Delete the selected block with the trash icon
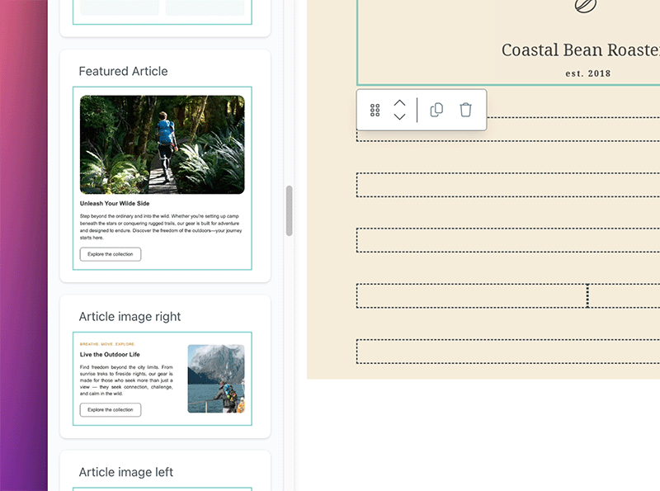 [465, 110]
